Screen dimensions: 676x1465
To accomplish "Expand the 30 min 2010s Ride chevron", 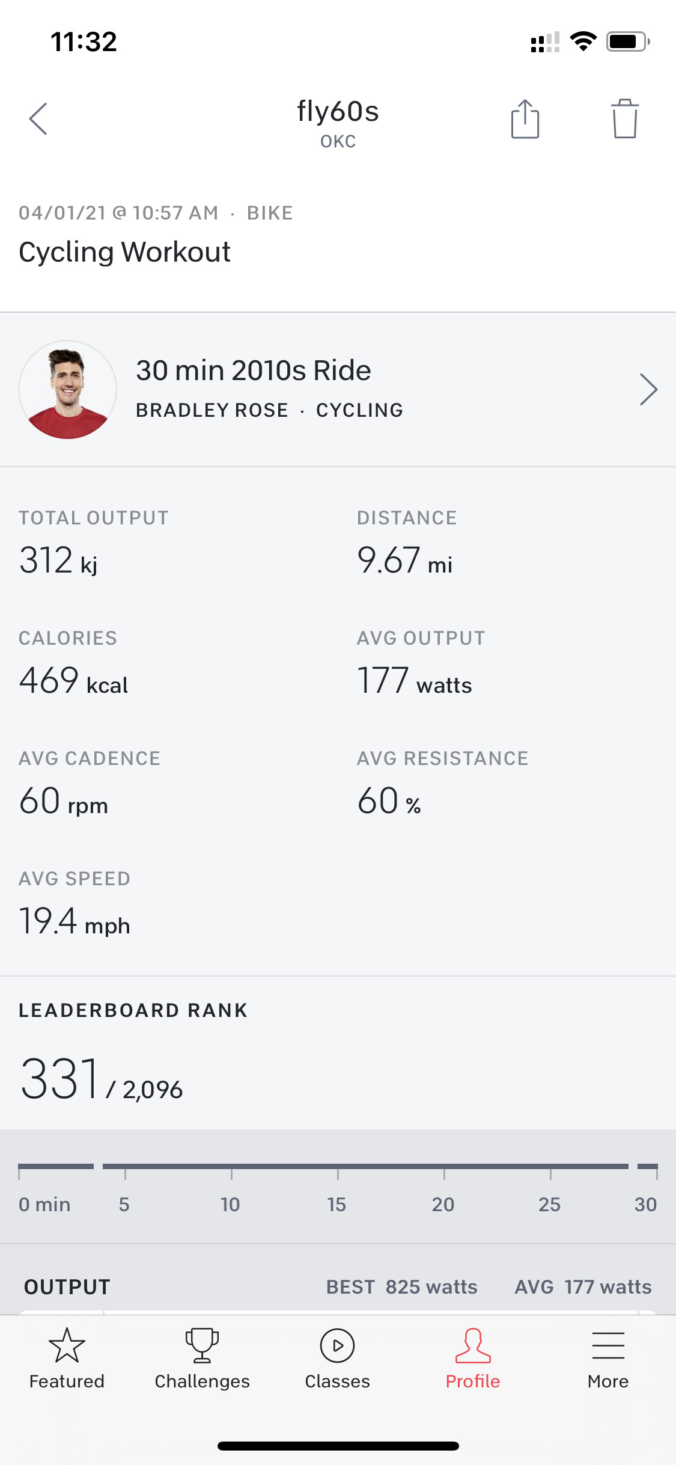I will [x=648, y=390].
